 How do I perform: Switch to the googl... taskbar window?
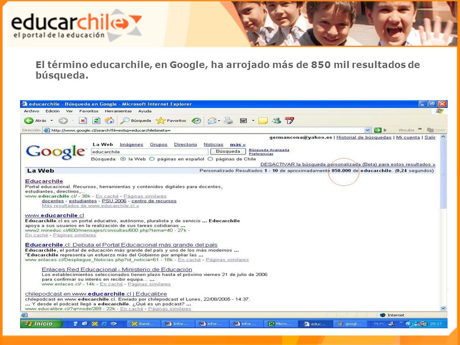click(x=350, y=323)
